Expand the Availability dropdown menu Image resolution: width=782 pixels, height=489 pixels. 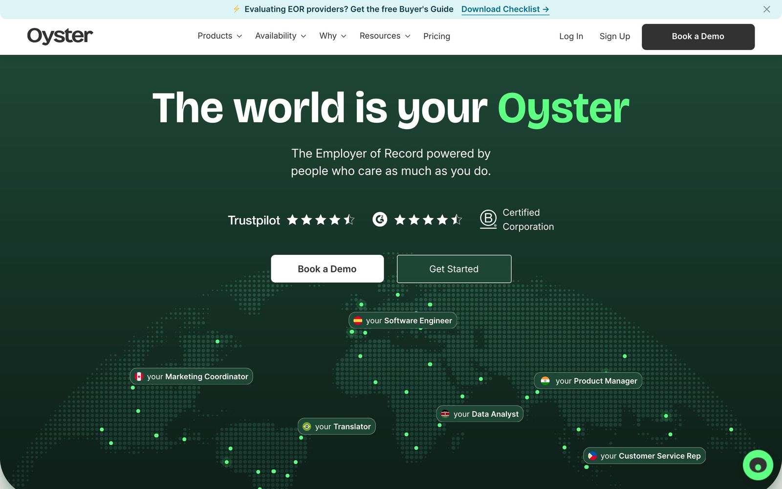coord(281,36)
